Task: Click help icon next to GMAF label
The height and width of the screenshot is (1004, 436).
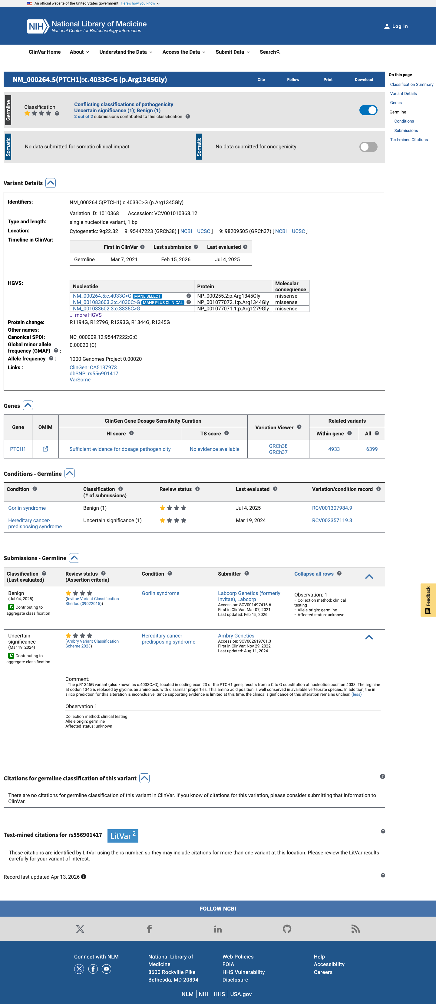Action: 56,351
